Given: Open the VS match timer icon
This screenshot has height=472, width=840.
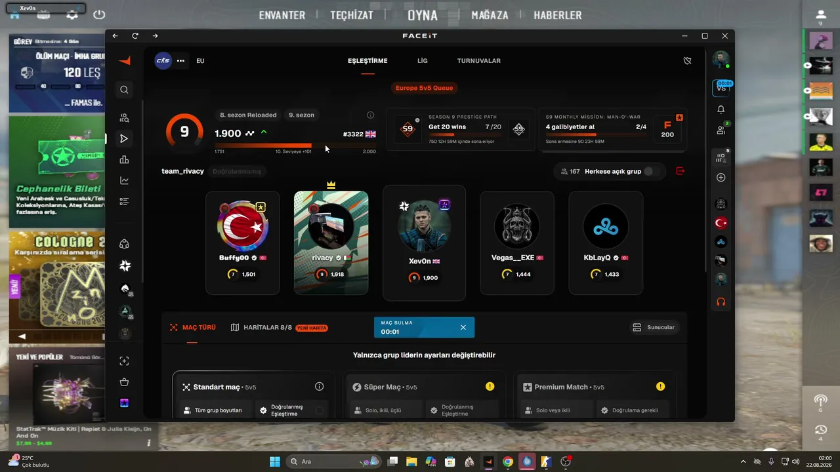Looking at the screenshot, I should coord(721,87).
